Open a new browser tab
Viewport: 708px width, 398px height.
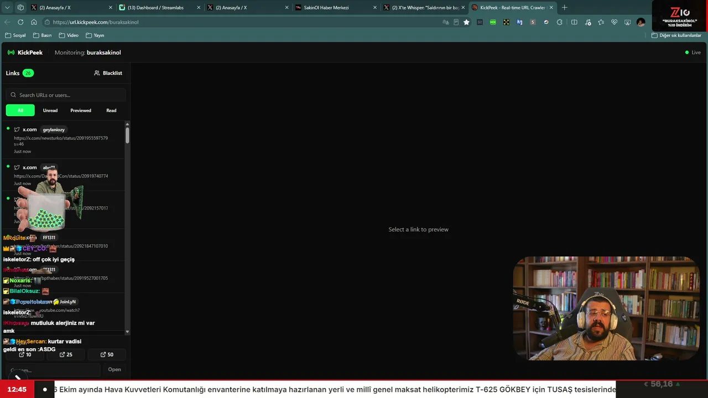click(564, 8)
